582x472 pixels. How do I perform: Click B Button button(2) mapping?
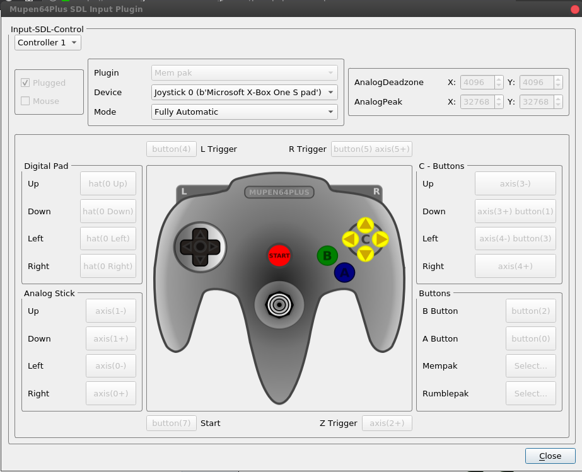[x=531, y=311]
